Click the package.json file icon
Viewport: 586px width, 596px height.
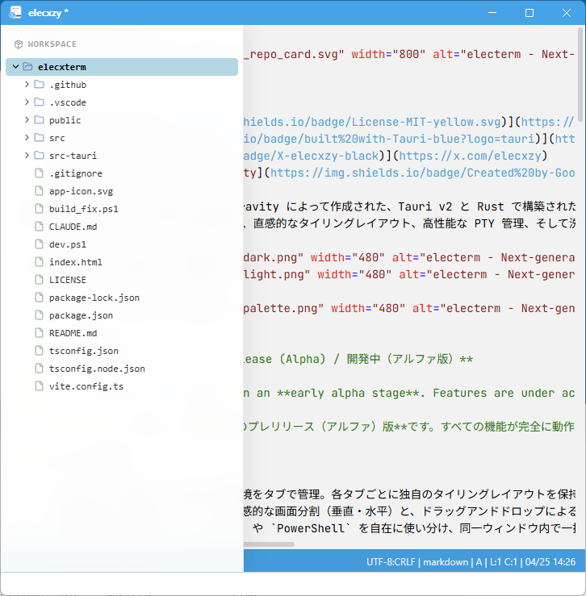point(40,315)
